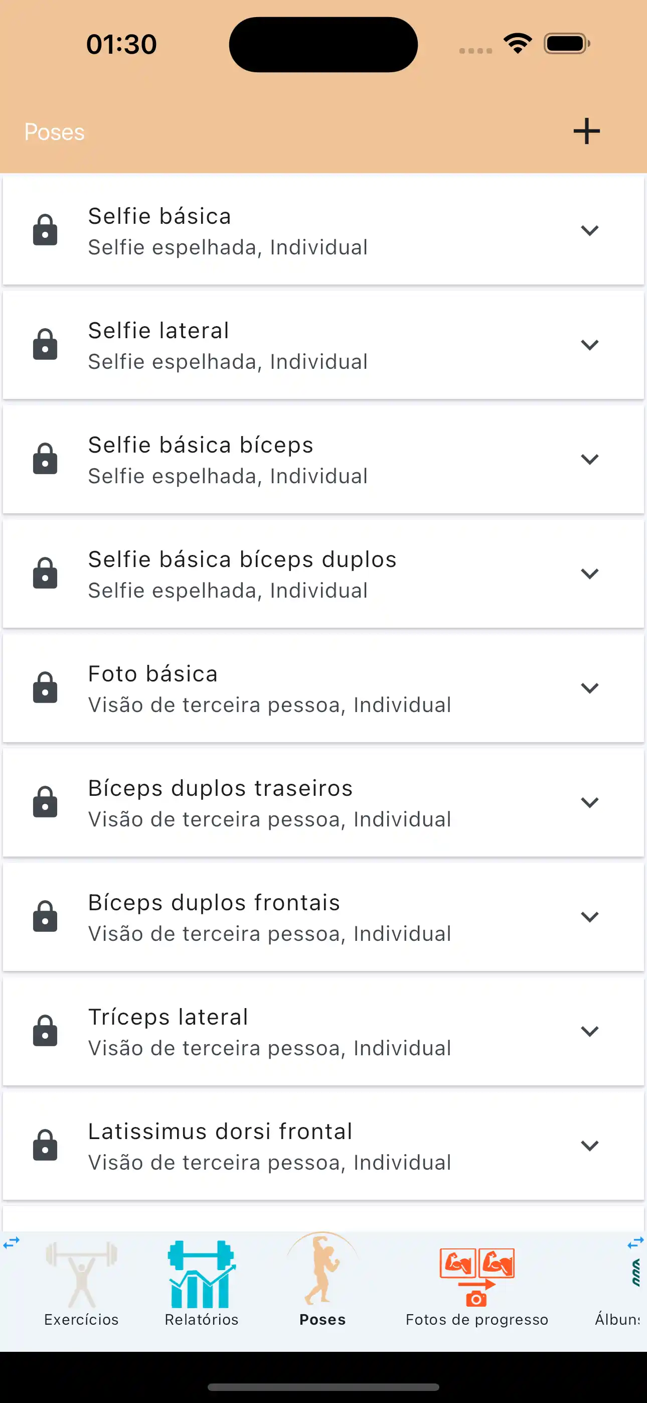This screenshot has height=1403, width=647.
Task: Expand Selfie básica bíceps chevron
Action: [x=589, y=459]
